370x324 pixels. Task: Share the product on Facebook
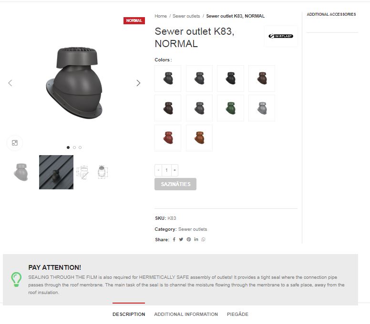click(174, 239)
